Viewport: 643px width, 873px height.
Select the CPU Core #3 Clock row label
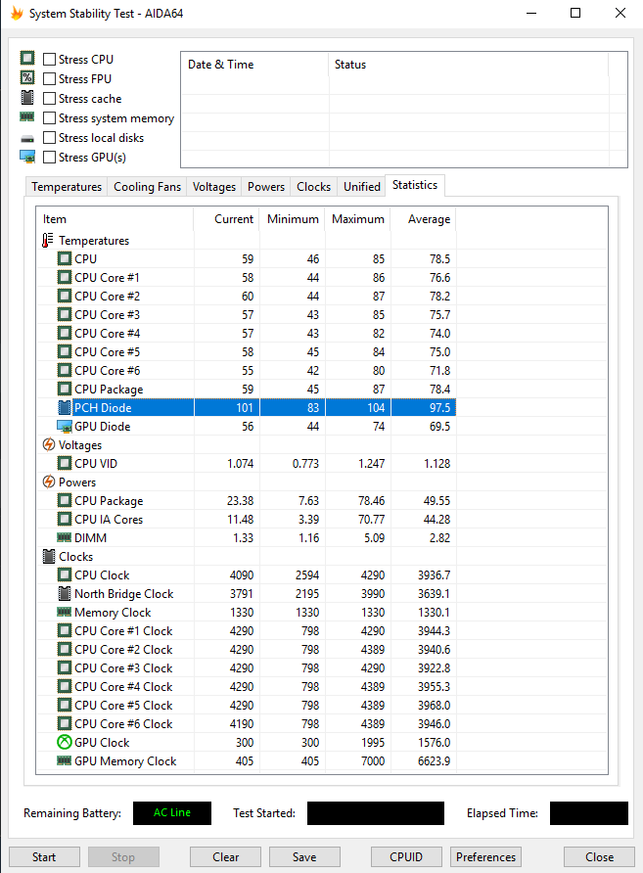pos(123,667)
